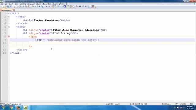
Task: Open the Language menu
Action: coord(31,4)
